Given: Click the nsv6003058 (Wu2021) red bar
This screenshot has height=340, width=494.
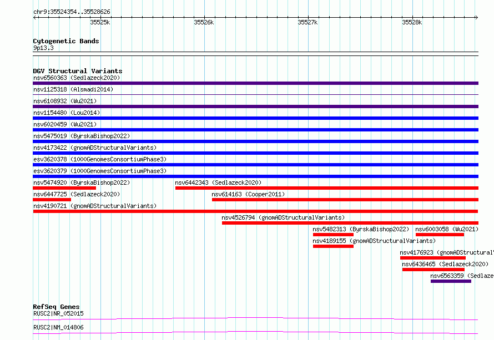Looking at the screenshot, I should (x=440, y=235).
